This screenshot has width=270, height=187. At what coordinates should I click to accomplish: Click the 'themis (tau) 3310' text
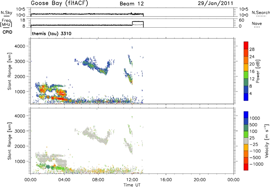(52, 33)
